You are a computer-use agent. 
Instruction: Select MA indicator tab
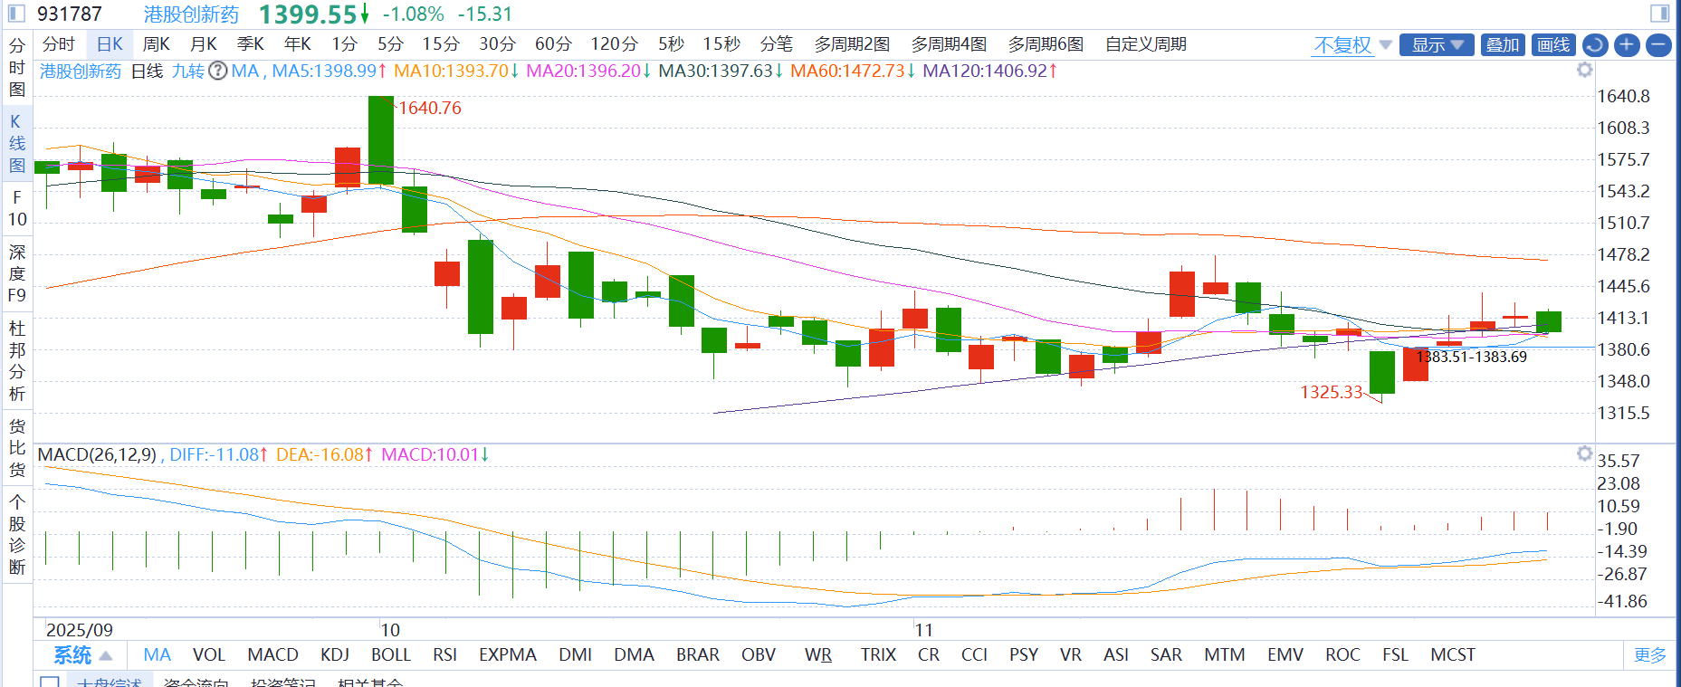point(157,654)
